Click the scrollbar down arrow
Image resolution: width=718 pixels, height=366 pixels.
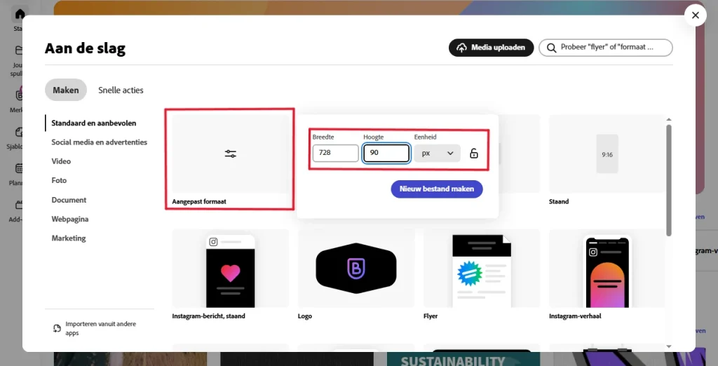coord(669,346)
